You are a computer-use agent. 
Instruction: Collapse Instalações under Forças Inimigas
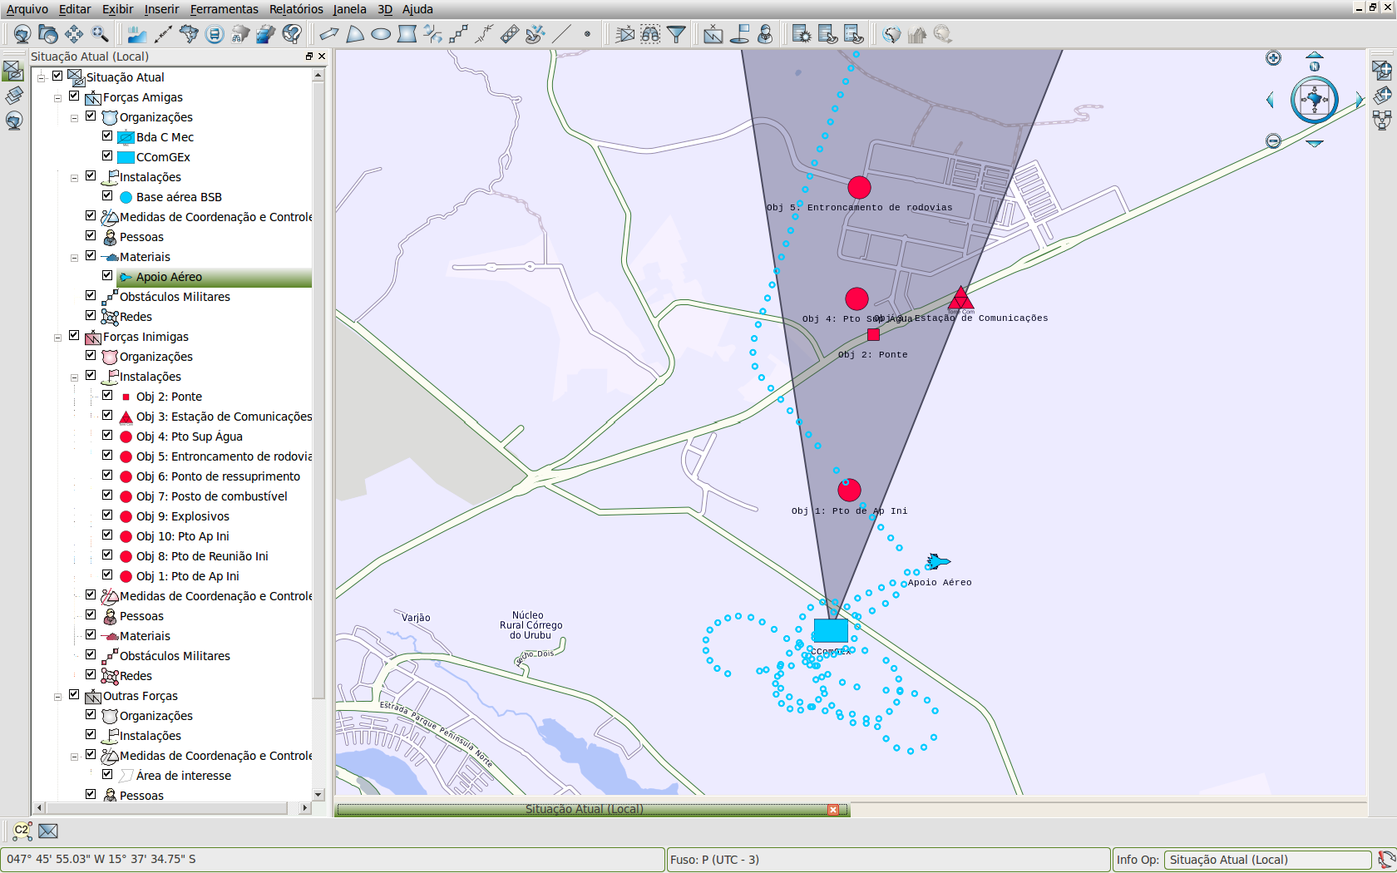pyautogui.click(x=74, y=377)
